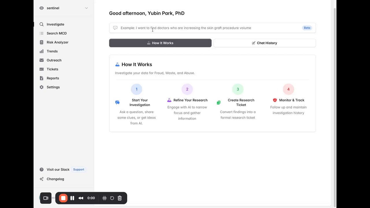Open Search MCD from the sidebar
This screenshot has width=370, height=208.
57,33
